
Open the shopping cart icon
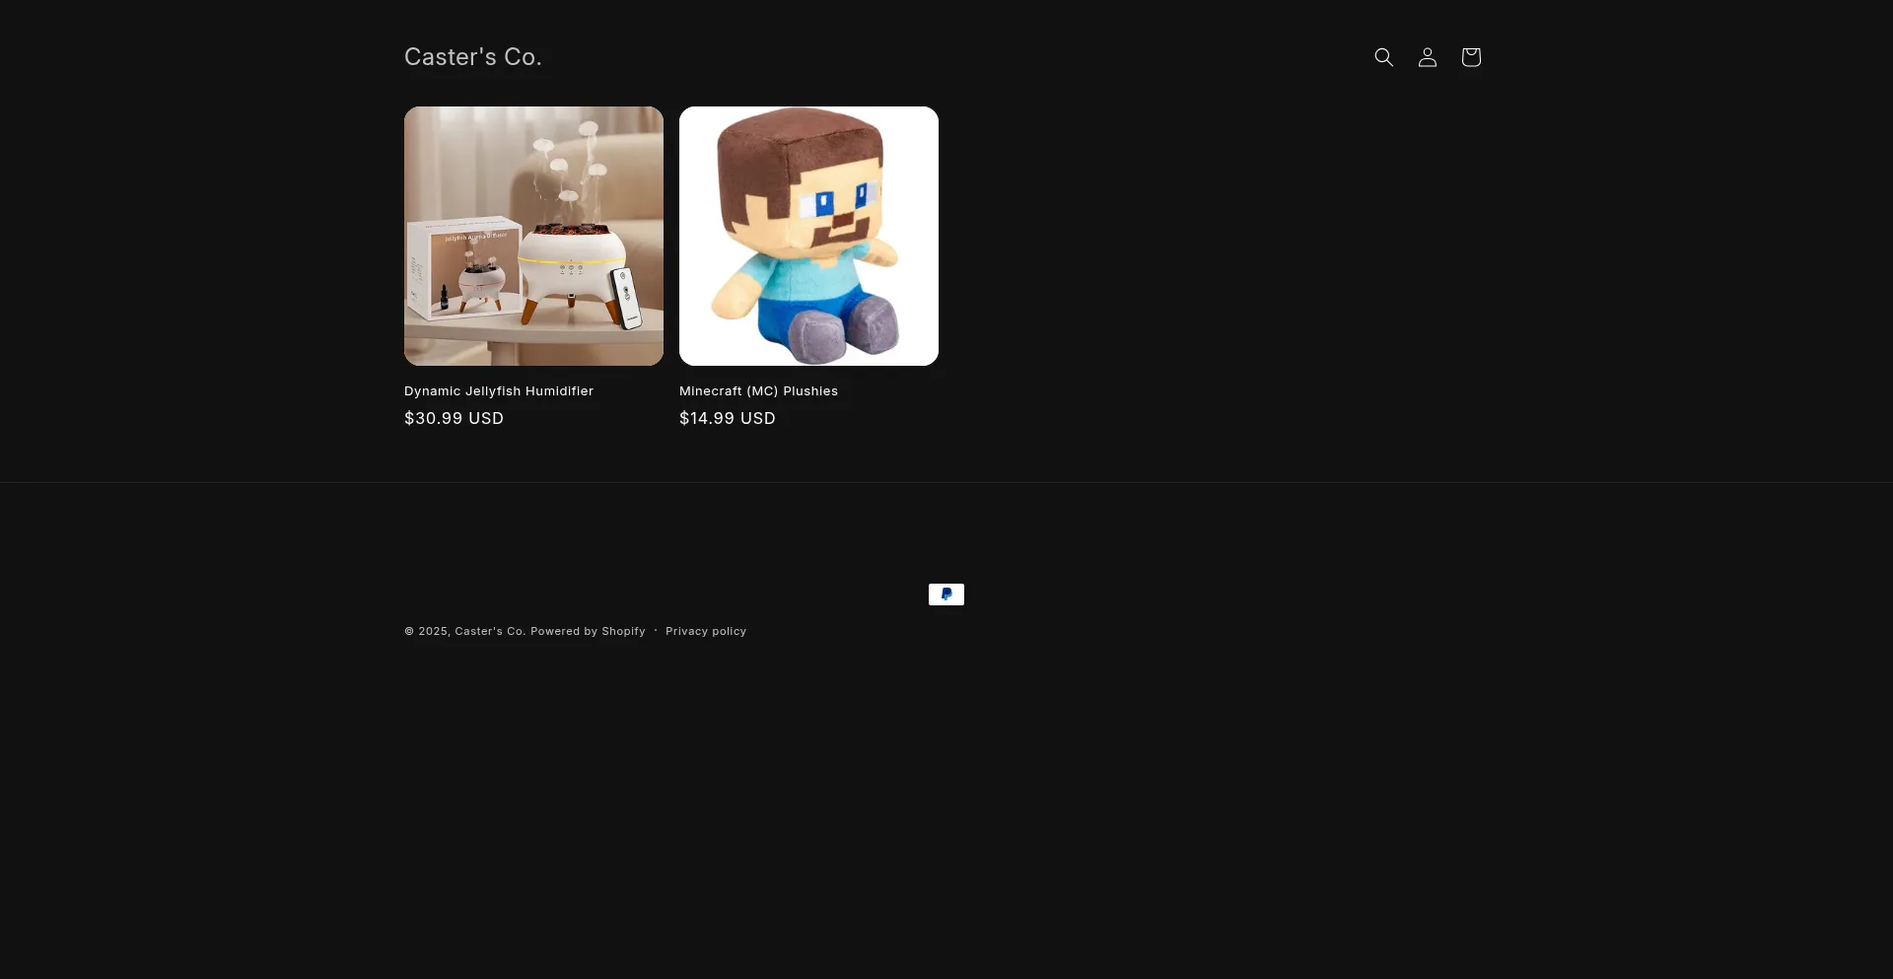[x=1470, y=57]
